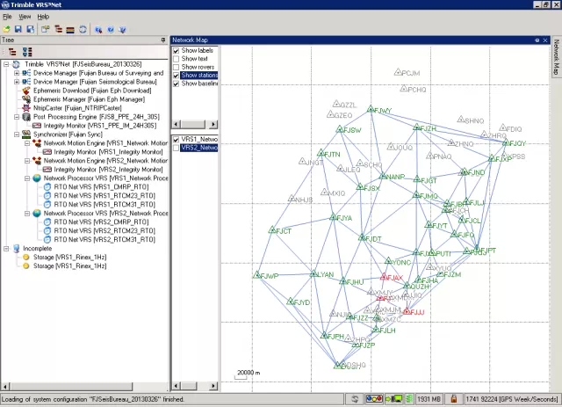
Task: Enable the Show text checkbox
Action: (176, 59)
